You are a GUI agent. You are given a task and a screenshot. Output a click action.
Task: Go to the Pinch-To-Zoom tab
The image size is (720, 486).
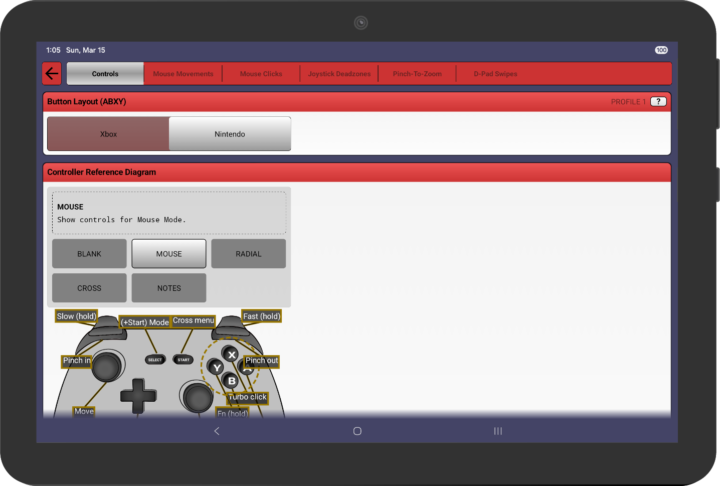tap(417, 74)
